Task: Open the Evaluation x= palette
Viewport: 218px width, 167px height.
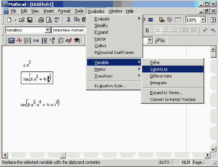Action: click(36, 41)
